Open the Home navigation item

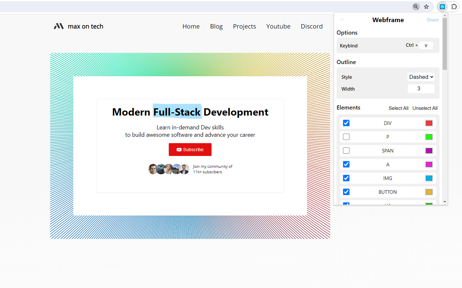point(191,26)
